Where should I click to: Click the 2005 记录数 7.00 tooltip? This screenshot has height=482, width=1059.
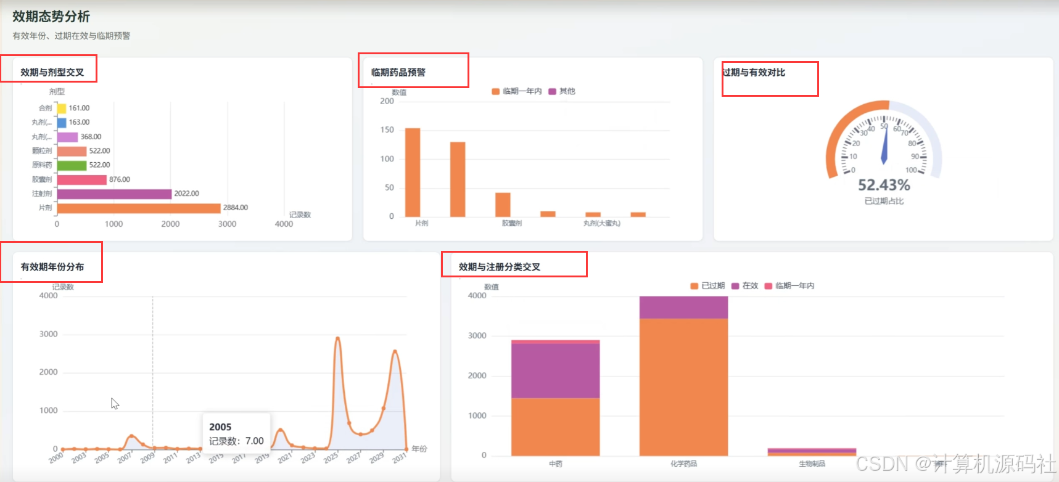(x=236, y=434)
